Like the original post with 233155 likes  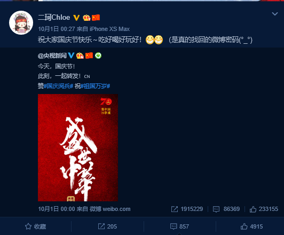coord(264,209)
